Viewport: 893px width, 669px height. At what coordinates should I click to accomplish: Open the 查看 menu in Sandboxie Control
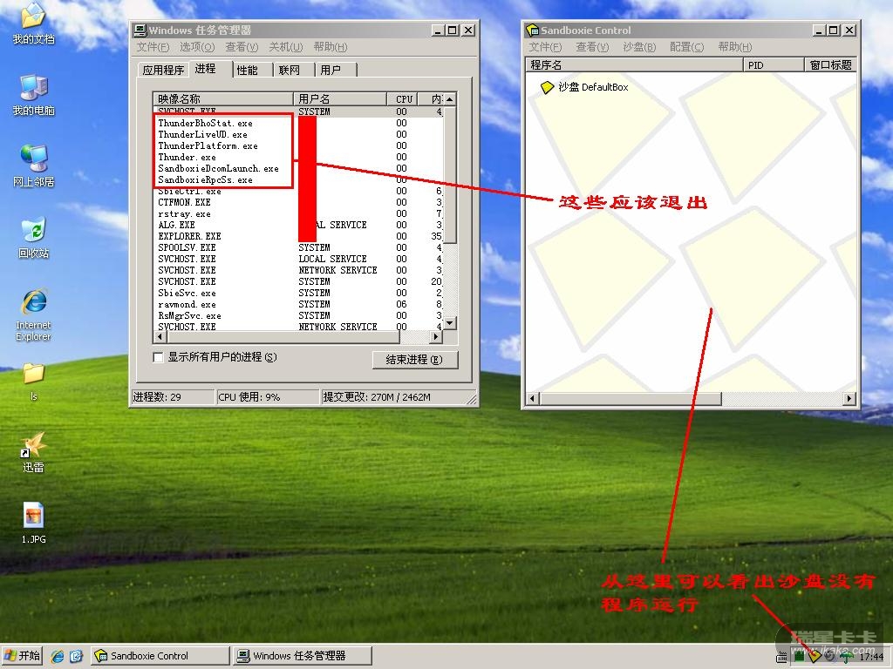pos(592,47)
